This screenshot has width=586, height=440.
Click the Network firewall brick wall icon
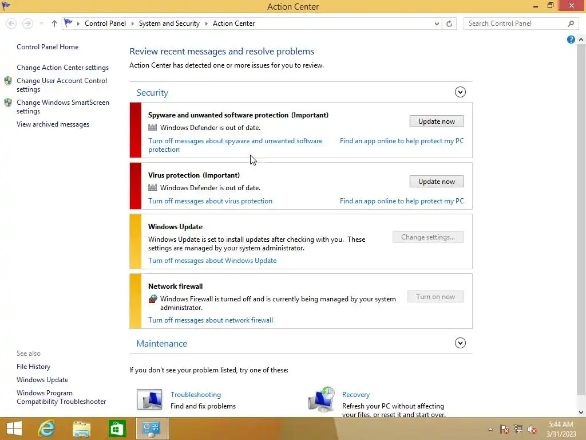(x=152, y=298)
